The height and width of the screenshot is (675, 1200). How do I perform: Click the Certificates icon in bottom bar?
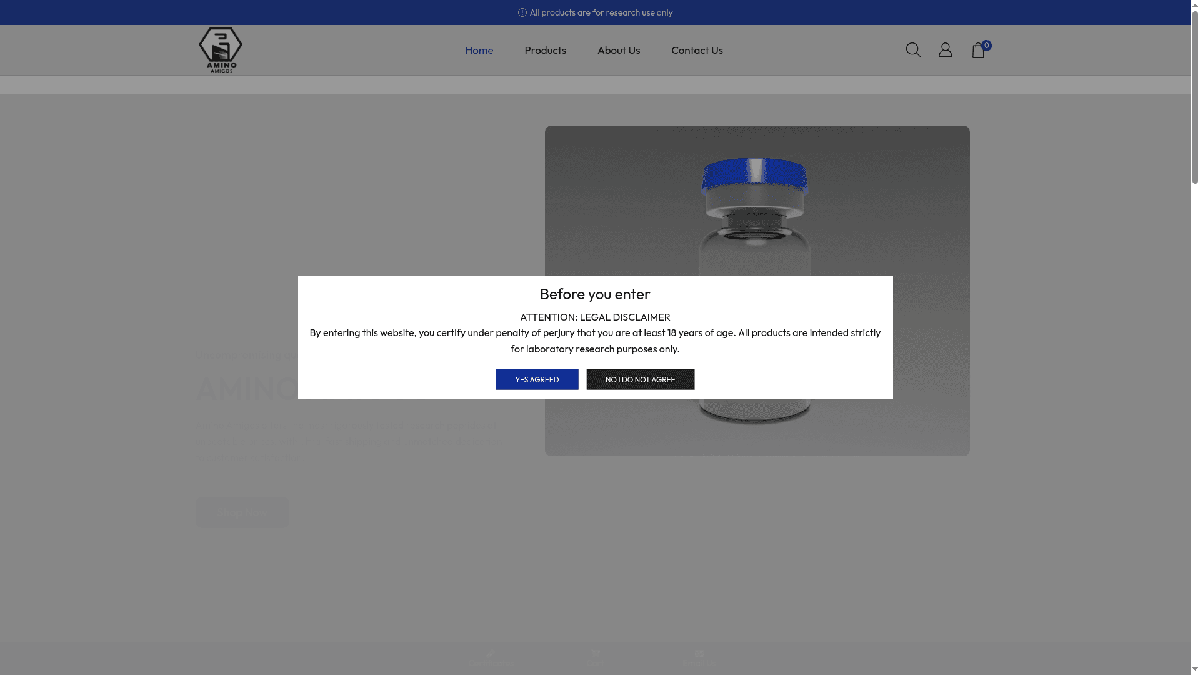(x=491, y=654)
